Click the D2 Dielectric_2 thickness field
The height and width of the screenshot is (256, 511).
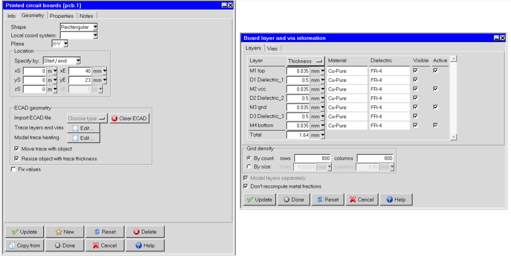pos(298,98)
